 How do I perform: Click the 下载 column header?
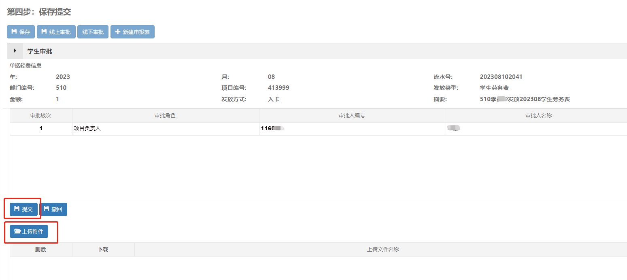click(103, 249)
